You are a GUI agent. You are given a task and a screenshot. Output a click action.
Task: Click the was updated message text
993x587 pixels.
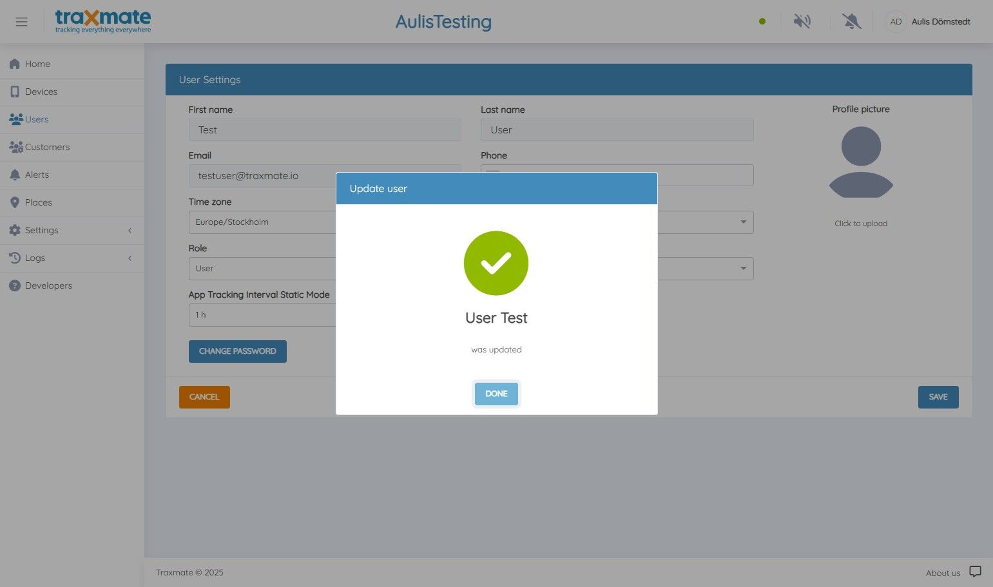coord(496,350)
